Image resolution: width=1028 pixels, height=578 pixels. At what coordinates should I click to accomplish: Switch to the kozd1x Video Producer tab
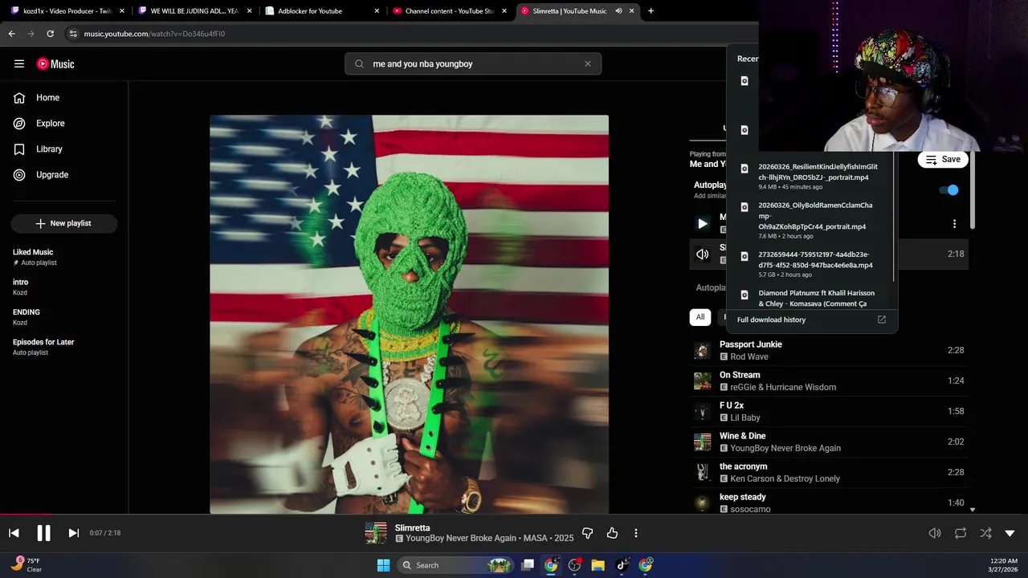[x=67, y=11]
